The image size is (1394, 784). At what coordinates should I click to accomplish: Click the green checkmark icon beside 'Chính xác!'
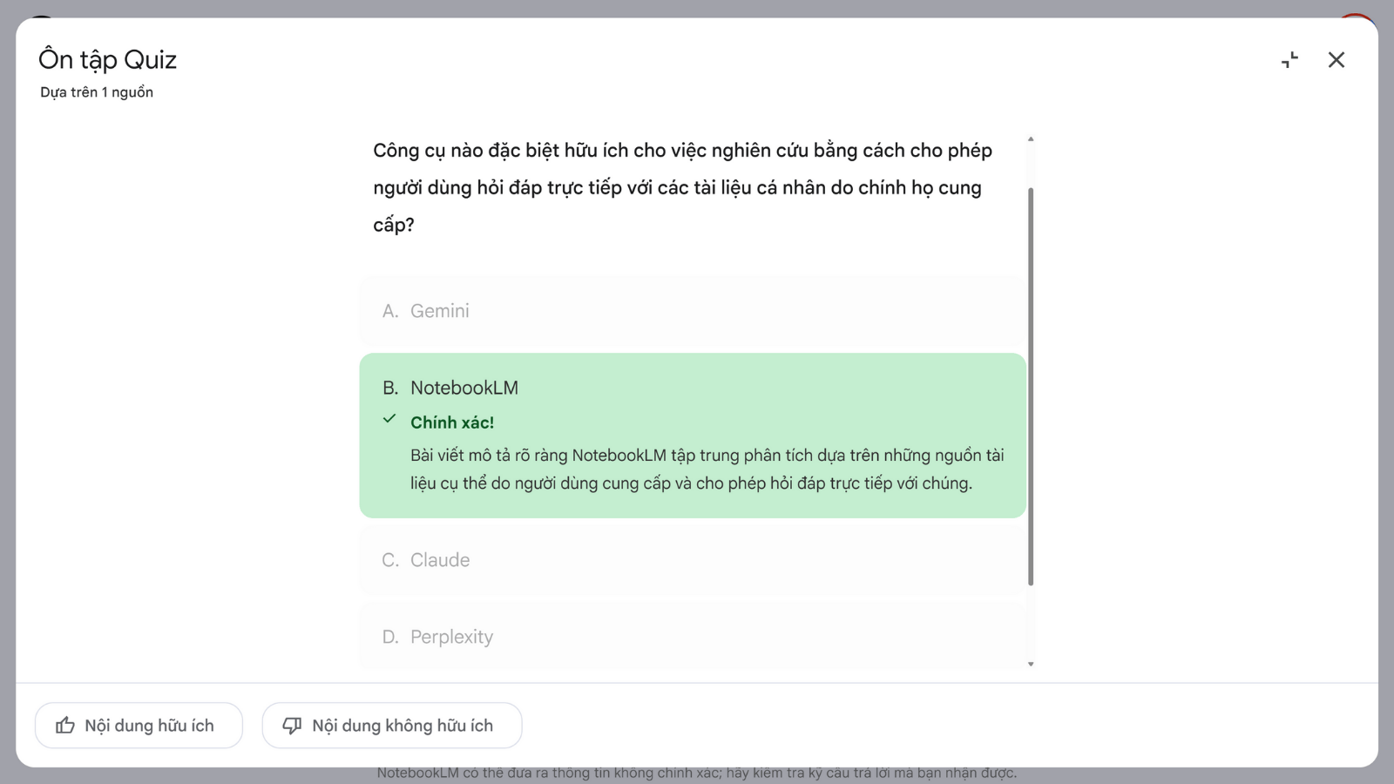[389, 420]
